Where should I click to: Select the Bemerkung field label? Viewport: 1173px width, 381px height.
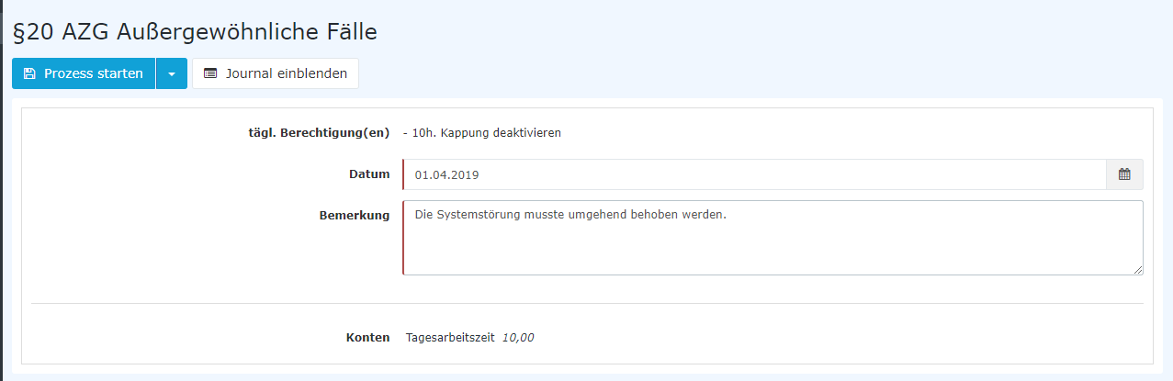coord(355,215)
